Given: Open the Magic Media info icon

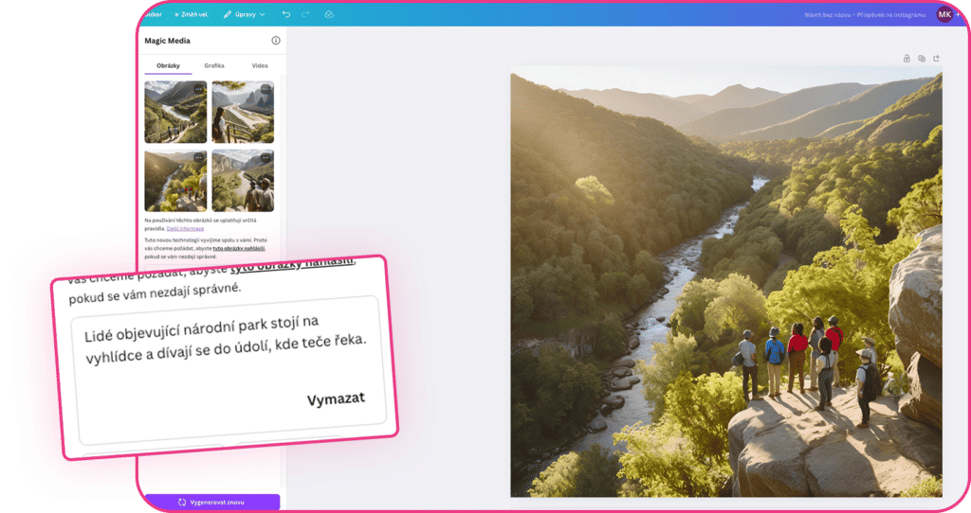Looking at the screenshot, I should point(276,41).
